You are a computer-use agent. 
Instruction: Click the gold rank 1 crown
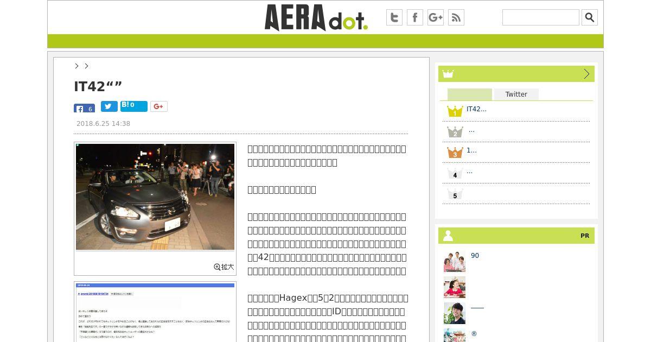pos(455,111)
